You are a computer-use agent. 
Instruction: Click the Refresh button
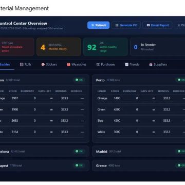98,25
